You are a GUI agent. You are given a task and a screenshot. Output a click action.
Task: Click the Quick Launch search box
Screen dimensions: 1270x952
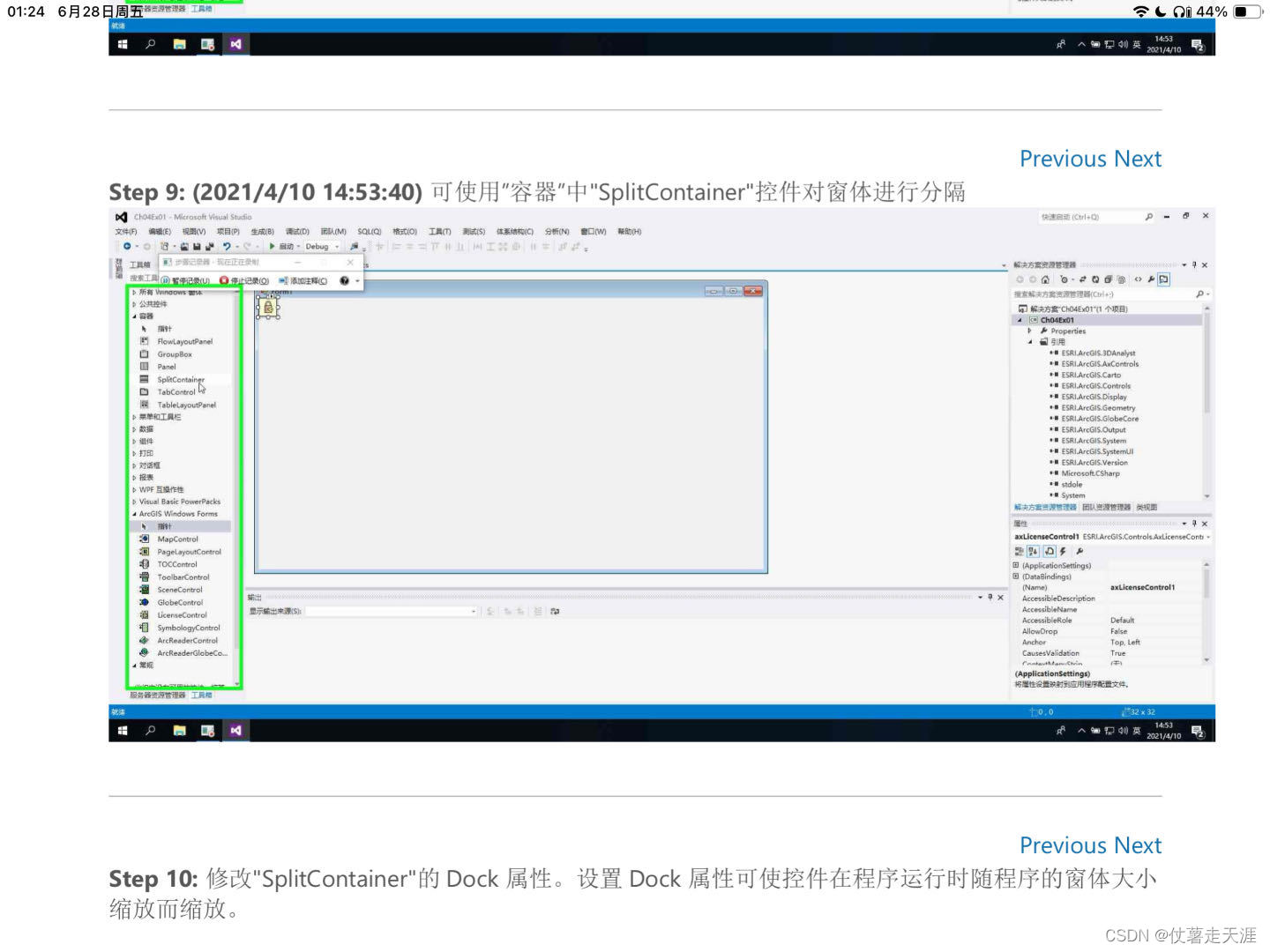tap(1095, 217)
